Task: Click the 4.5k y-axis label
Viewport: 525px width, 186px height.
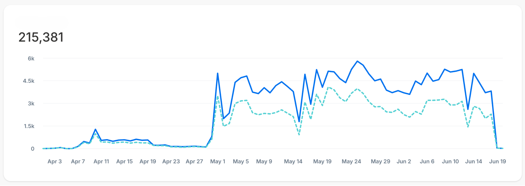Action: (x=29, y=81)
